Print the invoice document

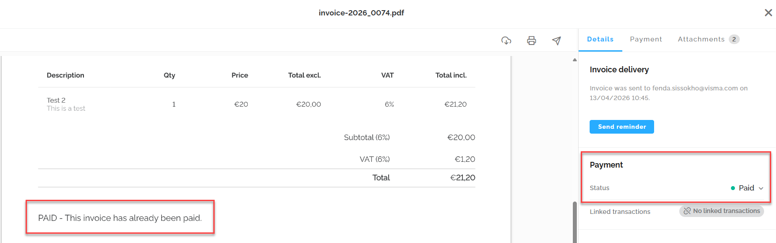[x=531, y=41]
